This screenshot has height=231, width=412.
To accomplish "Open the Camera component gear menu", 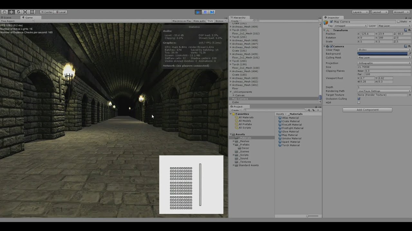I will pos(409,46).
